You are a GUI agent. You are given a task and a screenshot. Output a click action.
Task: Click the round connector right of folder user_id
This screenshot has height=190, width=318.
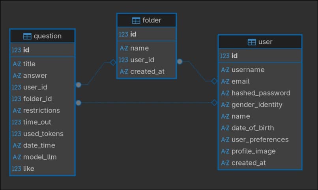[x=180, y=61]
